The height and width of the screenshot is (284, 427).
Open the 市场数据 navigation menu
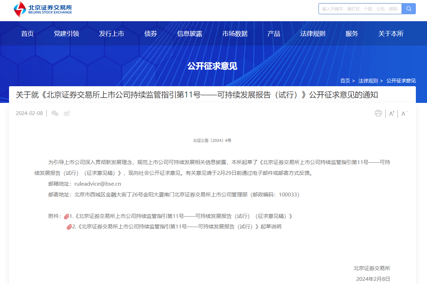235,34
